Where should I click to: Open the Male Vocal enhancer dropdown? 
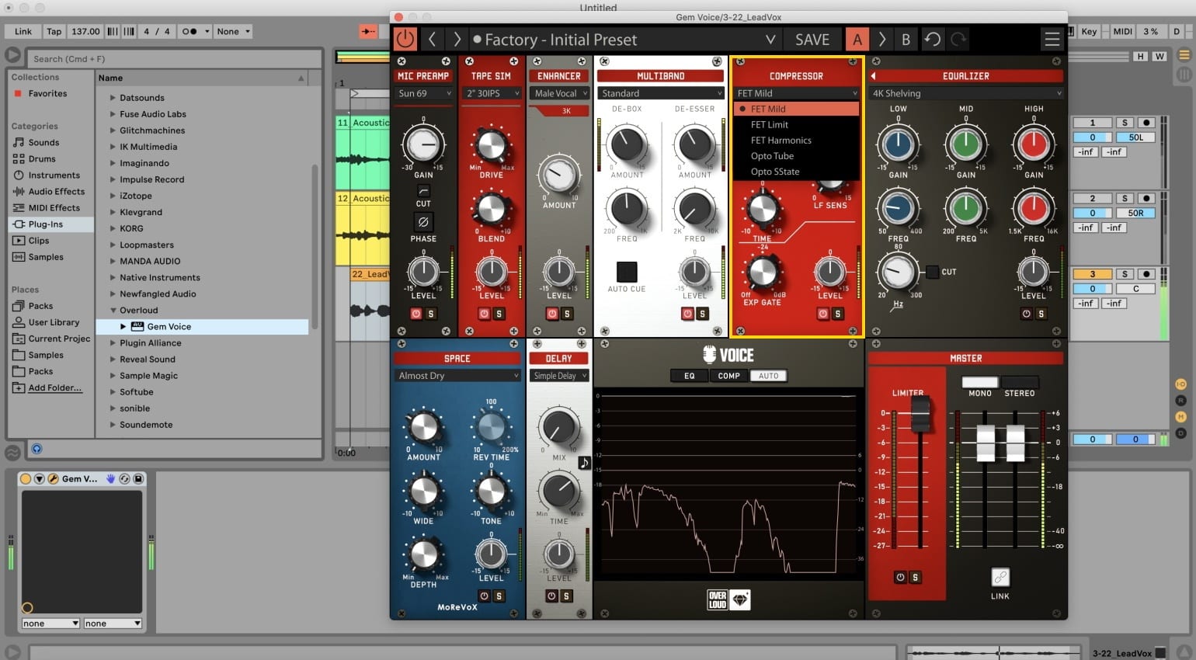tap(560, 93)
